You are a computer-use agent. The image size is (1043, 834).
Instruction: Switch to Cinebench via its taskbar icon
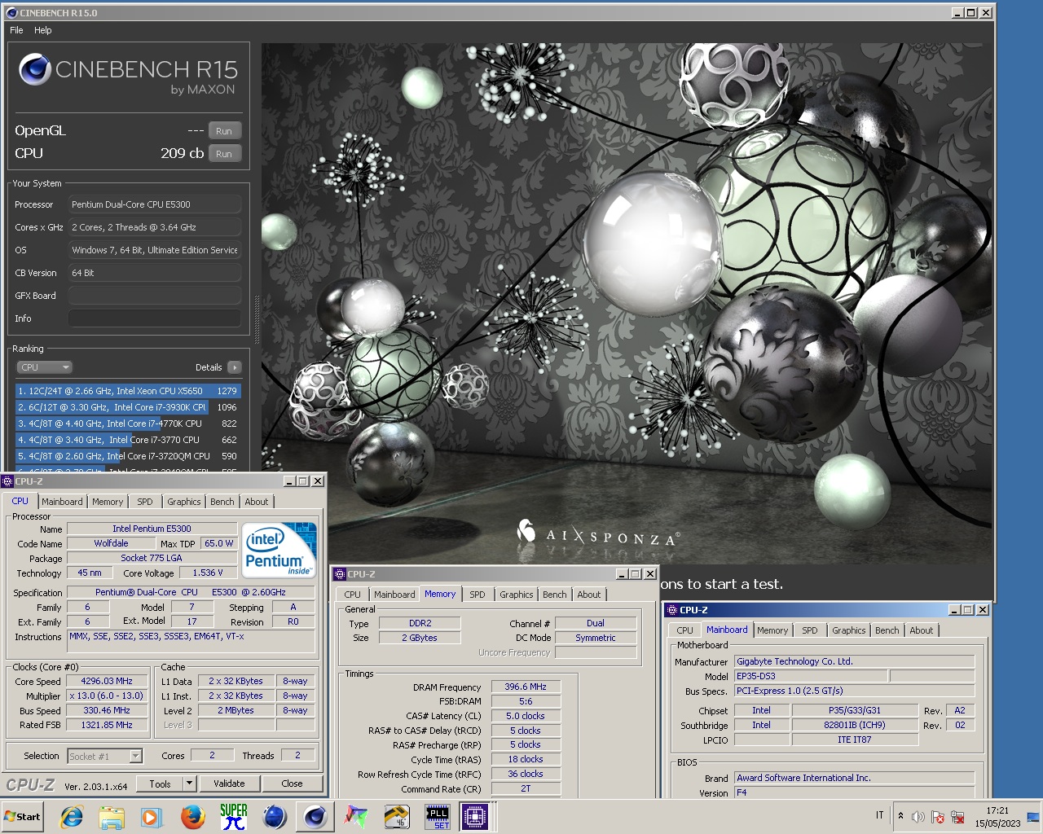click(315, 816)
